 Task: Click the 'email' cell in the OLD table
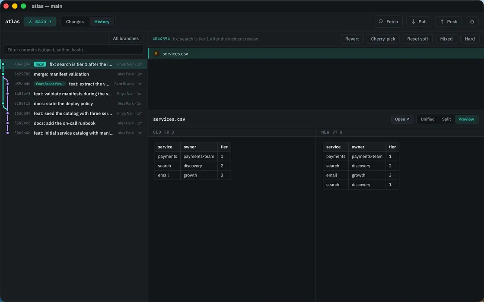tap(168, 175)
